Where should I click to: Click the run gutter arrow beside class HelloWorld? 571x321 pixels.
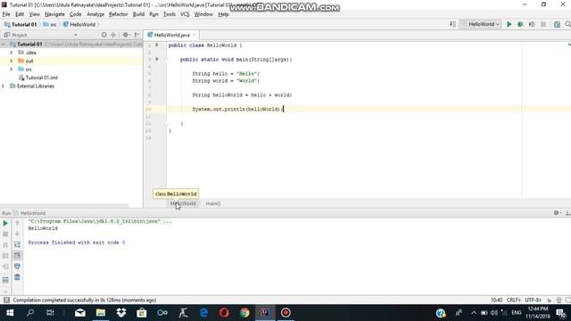157,45
